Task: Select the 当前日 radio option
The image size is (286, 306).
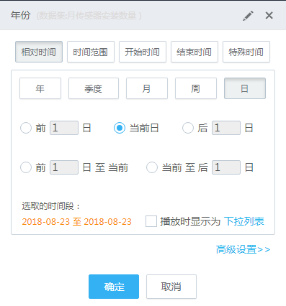Action: pos(120,128)
